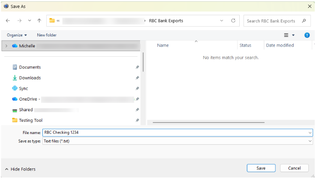319x181 pixels.
Task: Open the recent locations dropdown arrow
Action: tap(30, 21)
